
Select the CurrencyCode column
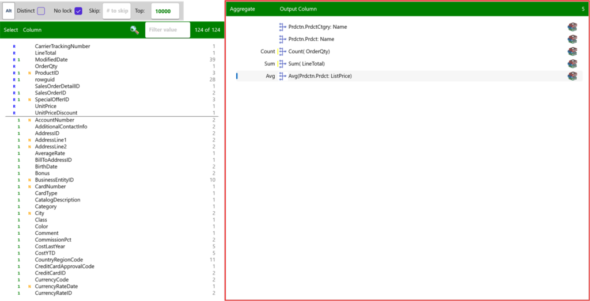[51, 280]
